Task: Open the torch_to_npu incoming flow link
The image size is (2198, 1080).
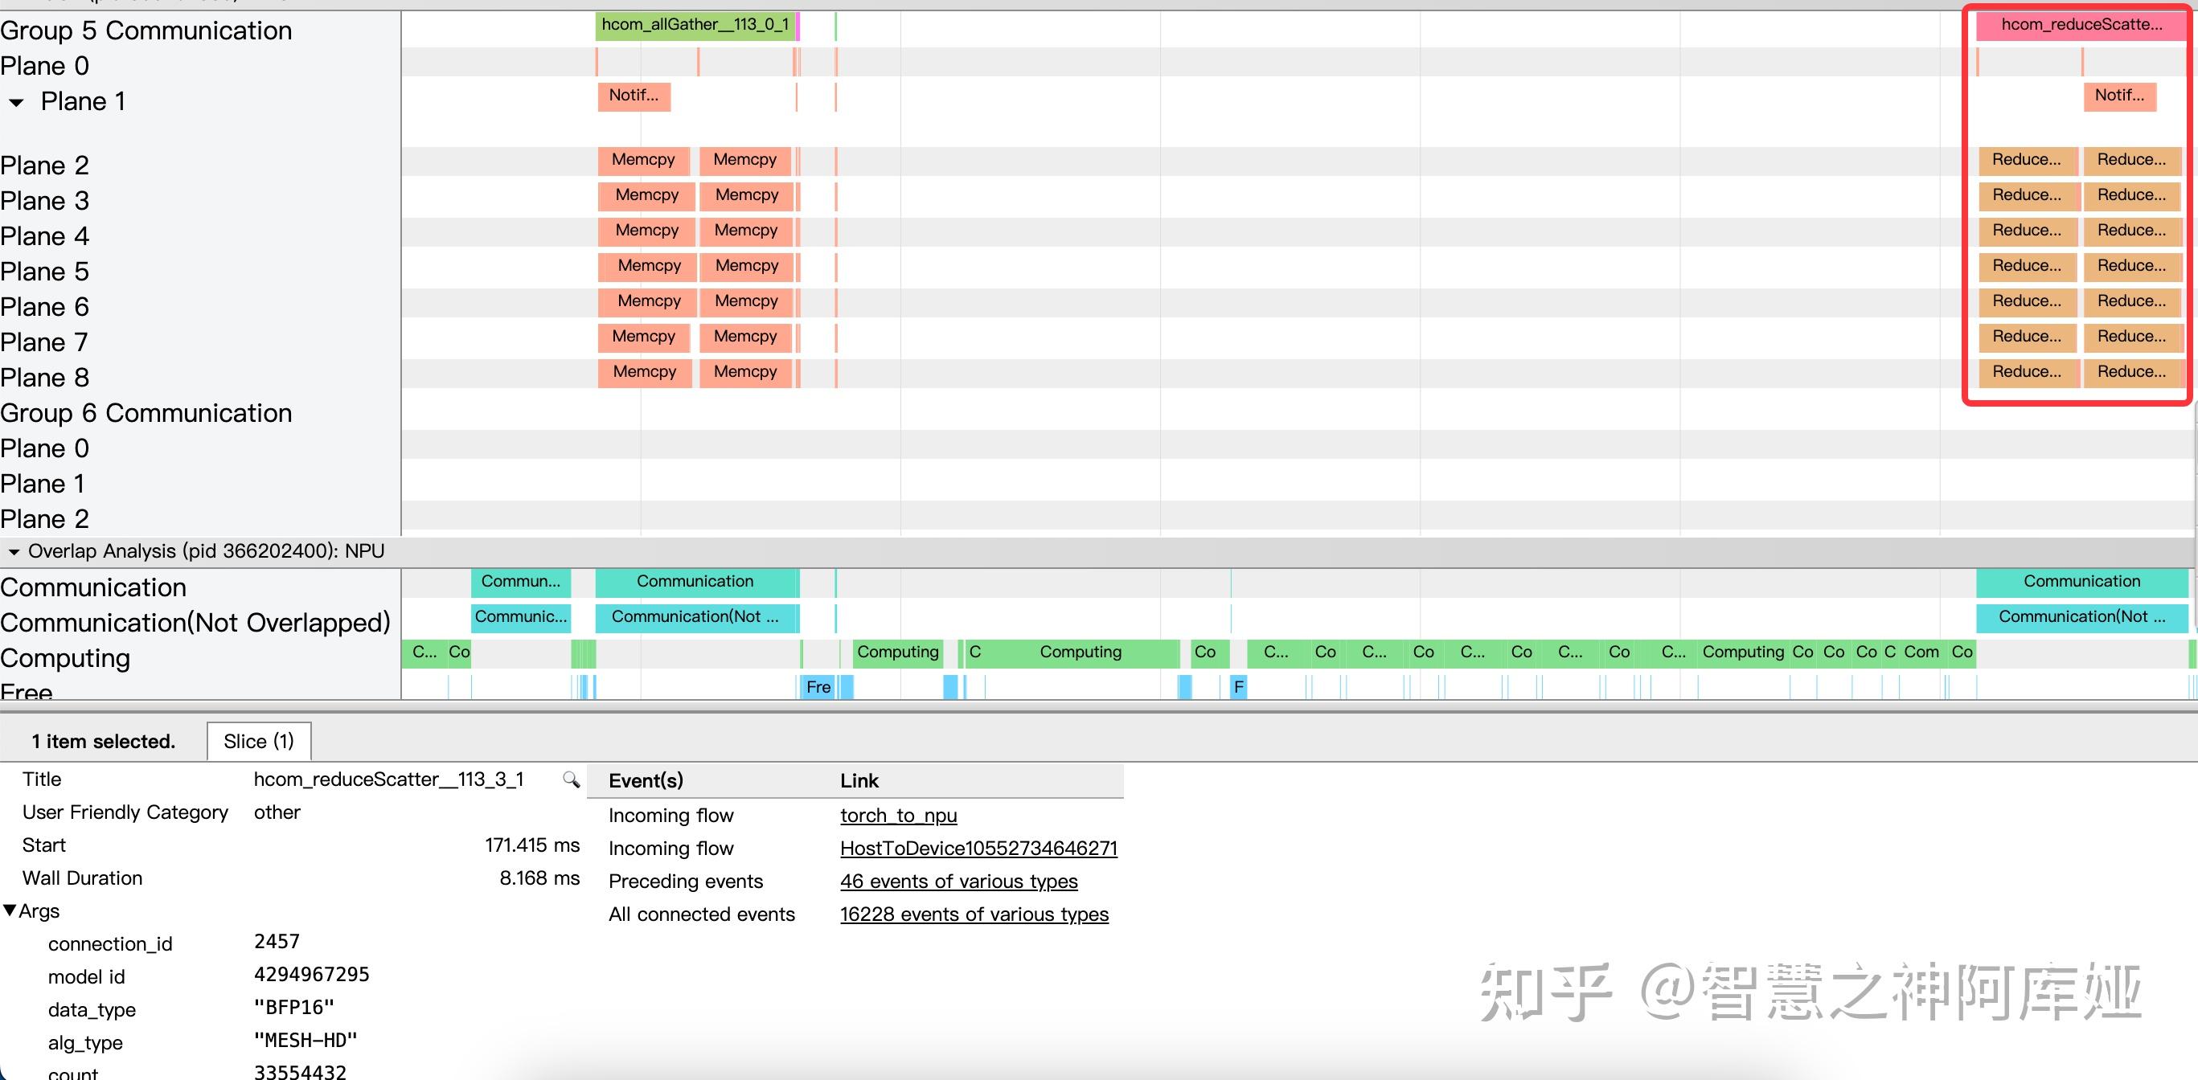Action: coord(898,816)
